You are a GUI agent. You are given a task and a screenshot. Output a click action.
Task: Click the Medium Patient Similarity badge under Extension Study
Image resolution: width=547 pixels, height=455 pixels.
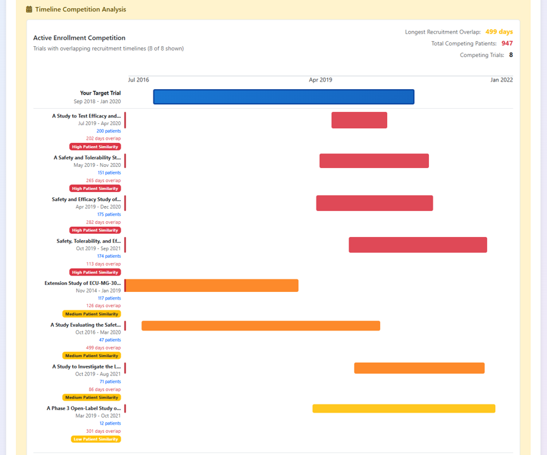click(93, 313)
